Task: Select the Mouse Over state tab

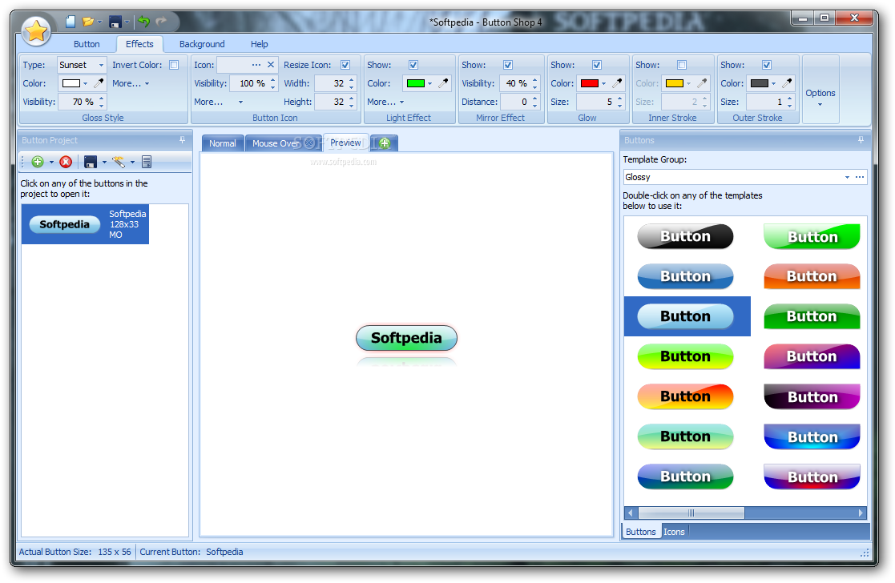Action: 276,143
